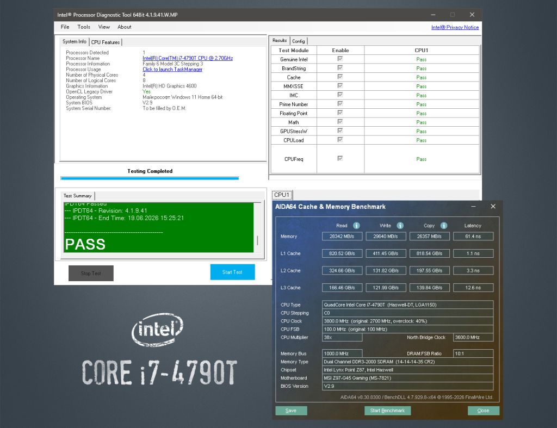This screenshot has width=557, height=428.
Task: Toggle the BrandString test checkbox
Action: 340,67
